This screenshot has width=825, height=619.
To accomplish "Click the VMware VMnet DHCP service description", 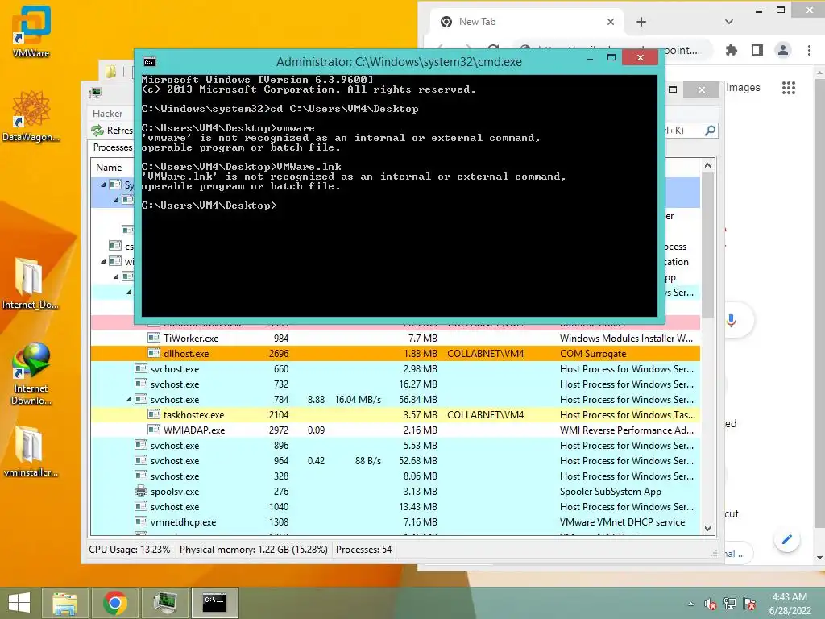I will [623, 522].
